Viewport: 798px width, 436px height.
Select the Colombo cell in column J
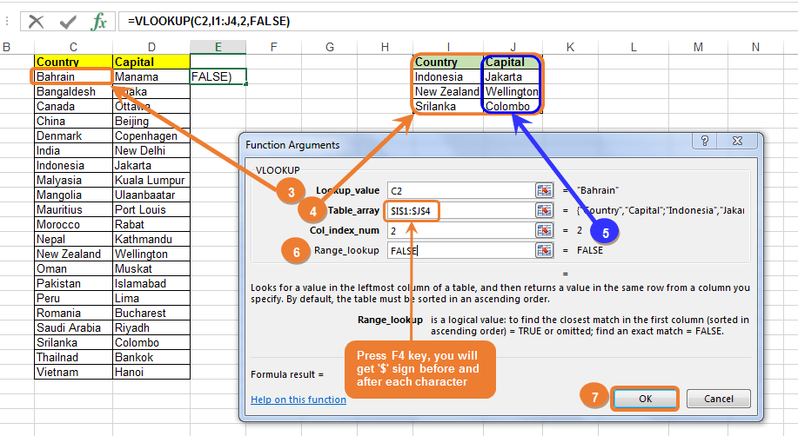click(513, 106)
